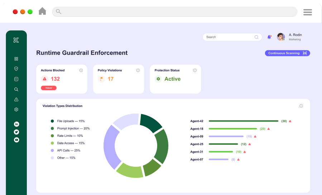Click the Agent-18 warning triangle icon

point(268,129)
